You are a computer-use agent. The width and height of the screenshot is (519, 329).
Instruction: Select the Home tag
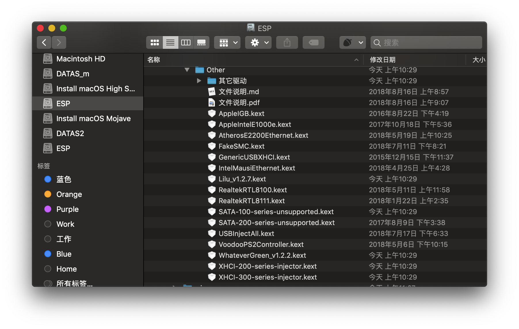(88, 269)
